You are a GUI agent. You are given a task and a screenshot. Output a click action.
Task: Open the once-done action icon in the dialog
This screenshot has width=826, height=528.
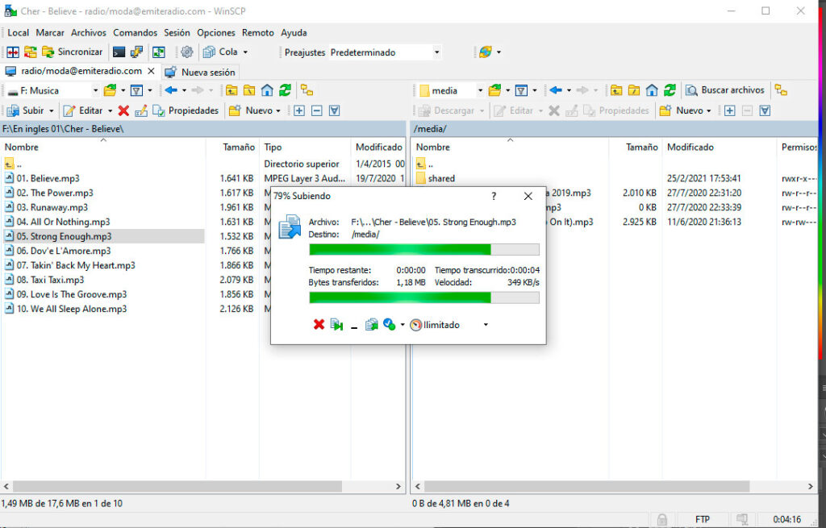pos(390,325)
